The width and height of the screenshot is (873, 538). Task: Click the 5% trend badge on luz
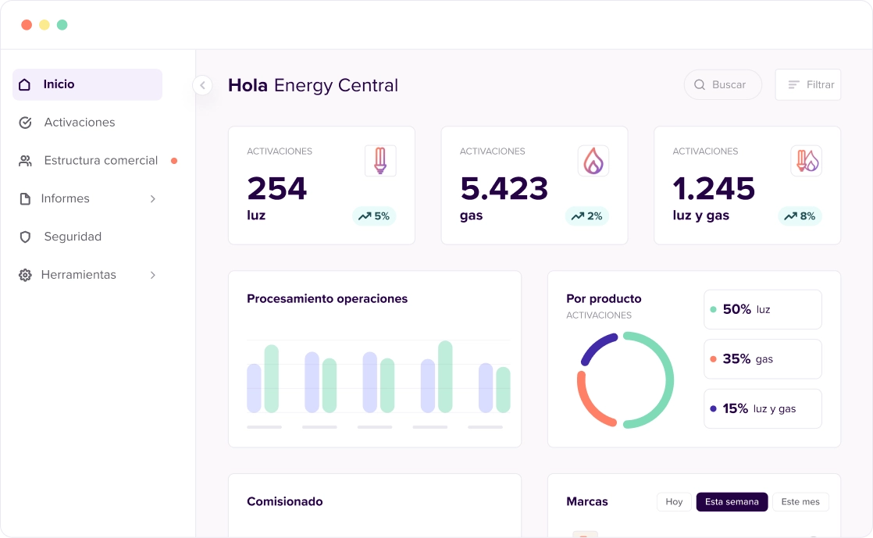[374, 216]
